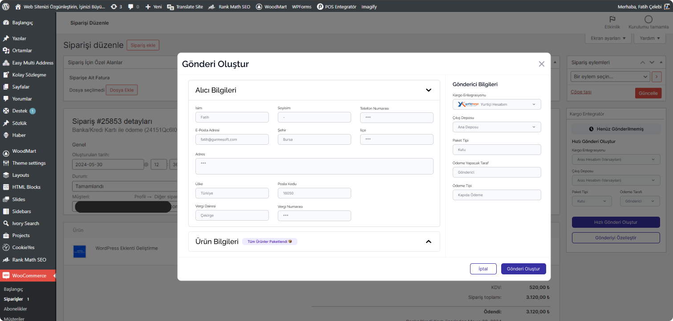Click the Sipariş ekle button
The height and width of the screenshot is (321, 673).
click(x=143, y=45)
